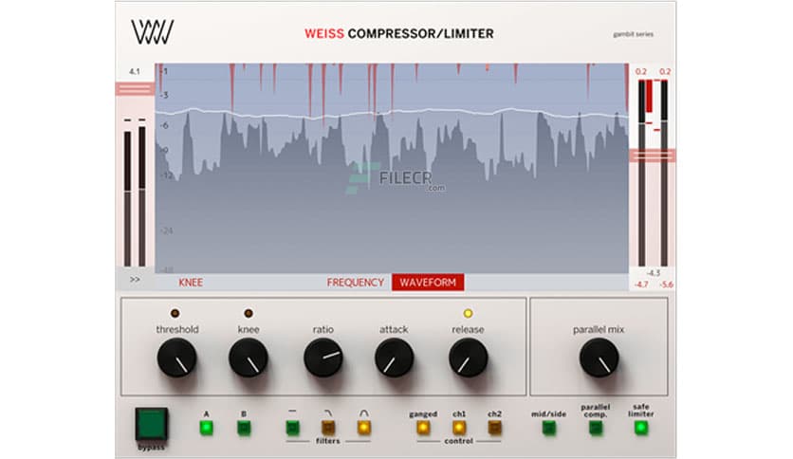This screenshot has width=793, height=459.
Task: Click the WEISS COMPRESSOR/LIMITER title
Action: point(399,34)
